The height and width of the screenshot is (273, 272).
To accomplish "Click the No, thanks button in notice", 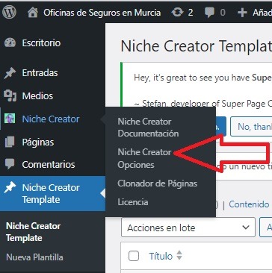I will 251,127.
